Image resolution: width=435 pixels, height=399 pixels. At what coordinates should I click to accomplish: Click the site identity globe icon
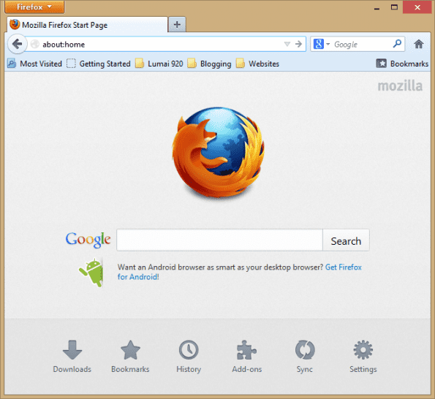point(35,44)
